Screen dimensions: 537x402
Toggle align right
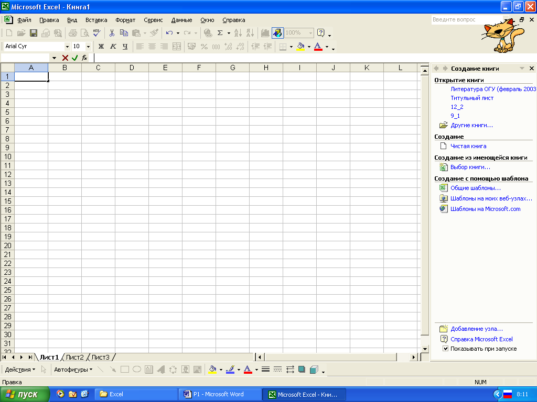tap(164, 47)
